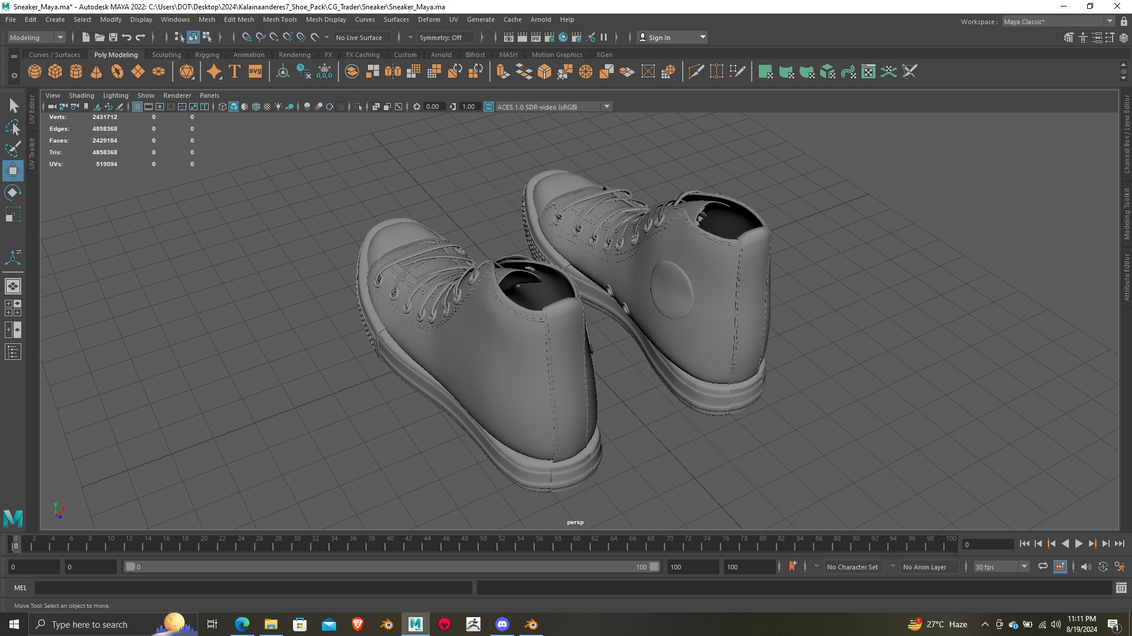Viewport: 1132px width, 636px height.
Task: Open the shelf options gear menu
Action: coord(14,75)
